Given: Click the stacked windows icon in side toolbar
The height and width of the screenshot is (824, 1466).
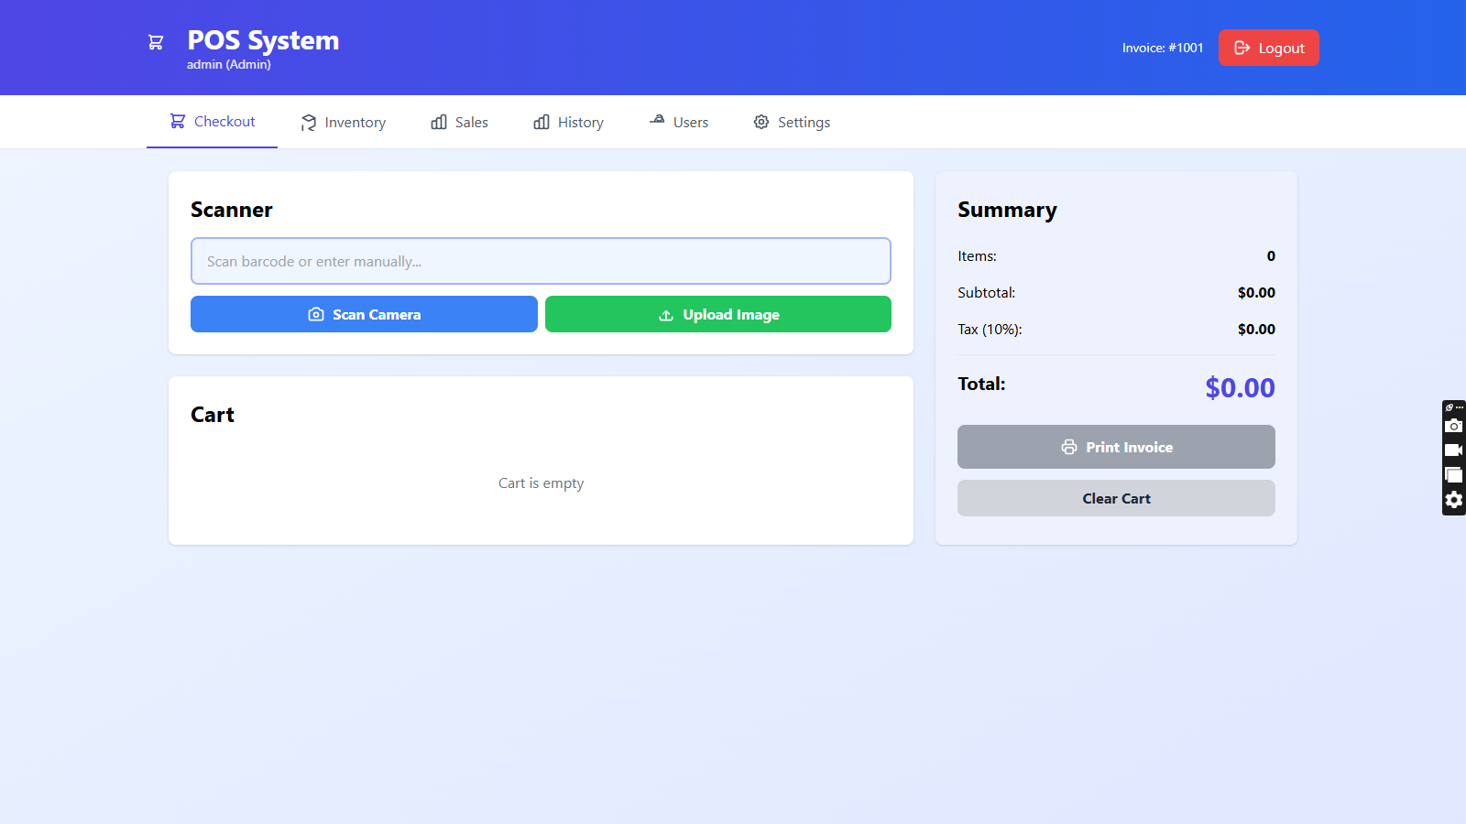Looking at the screenshot, I should (1453, 475).
